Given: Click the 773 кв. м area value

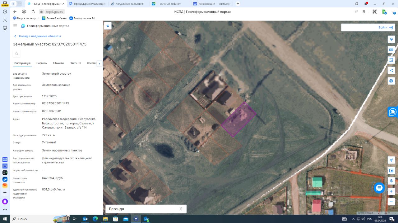Looking at the screenshot, I should (49, 135).
